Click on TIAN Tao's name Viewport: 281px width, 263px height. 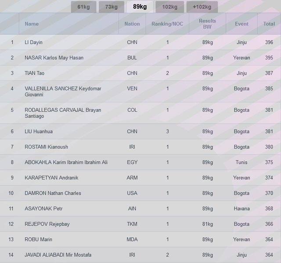[x=35, y=73]
